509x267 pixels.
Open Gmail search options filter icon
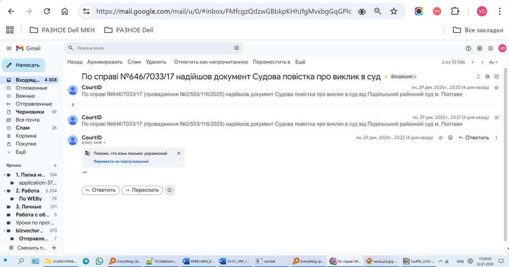tap(236, 48)
